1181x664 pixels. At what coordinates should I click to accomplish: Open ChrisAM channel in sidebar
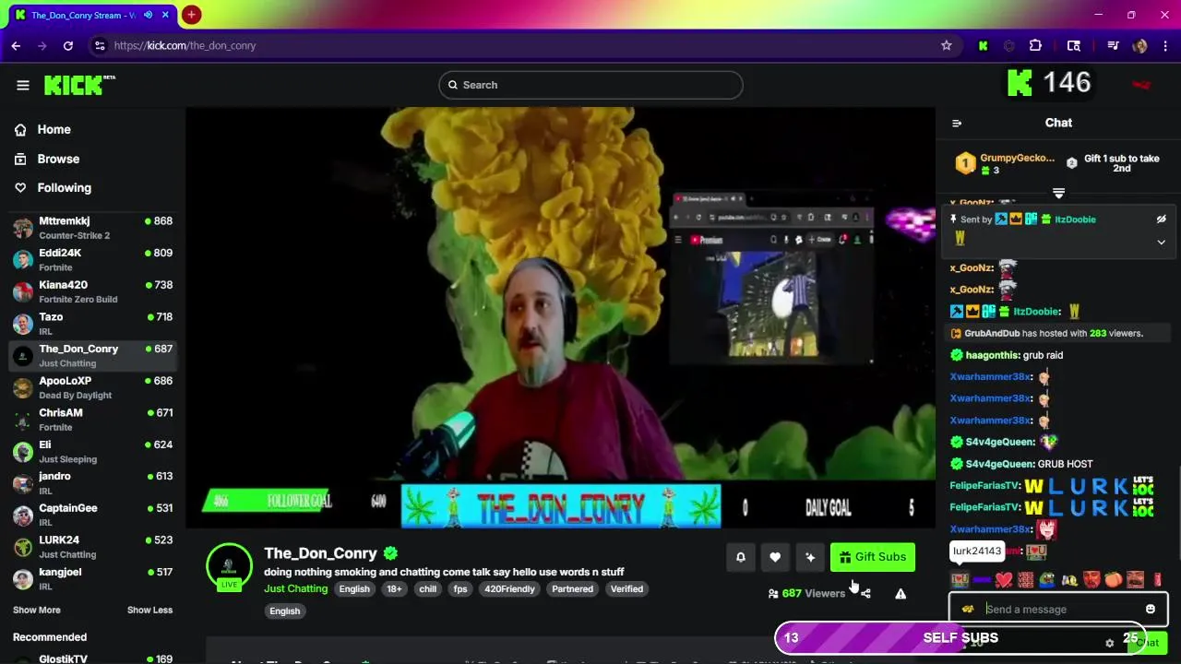pyautogui.click(x=92, y=420)
